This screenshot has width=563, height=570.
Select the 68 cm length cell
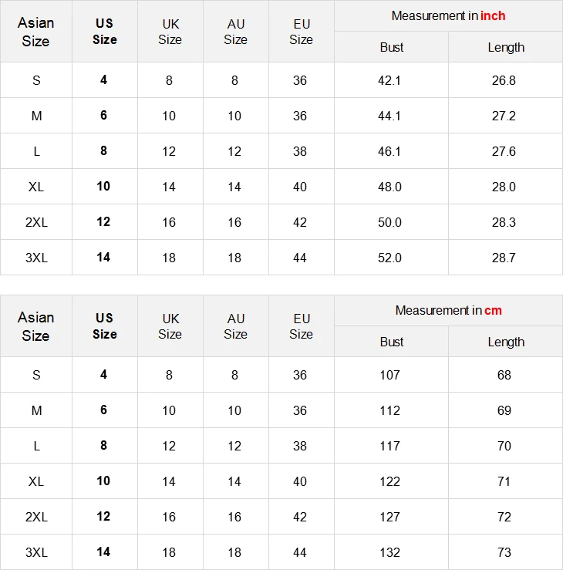(x=504, y=375)
